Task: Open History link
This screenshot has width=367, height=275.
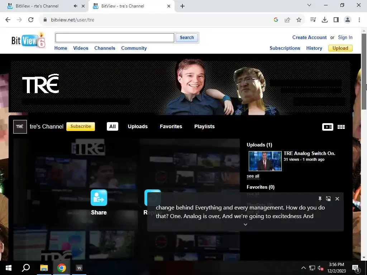Action: tap(314, 48)
